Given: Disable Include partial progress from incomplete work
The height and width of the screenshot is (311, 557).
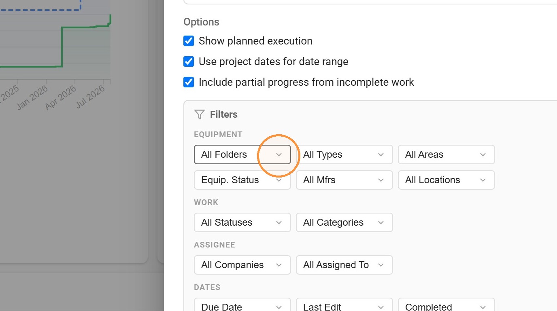Looking at the screenshot, I should tap(189, 82).
